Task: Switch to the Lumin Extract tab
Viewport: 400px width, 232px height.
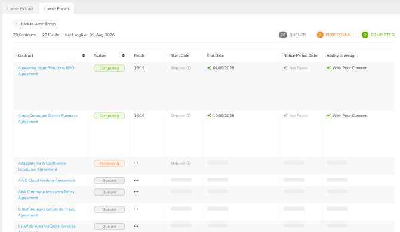Action: (20, 9)
